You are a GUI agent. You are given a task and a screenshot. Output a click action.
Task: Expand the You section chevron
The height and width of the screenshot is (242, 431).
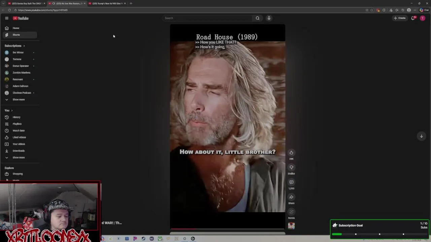(x=12, y=111)
